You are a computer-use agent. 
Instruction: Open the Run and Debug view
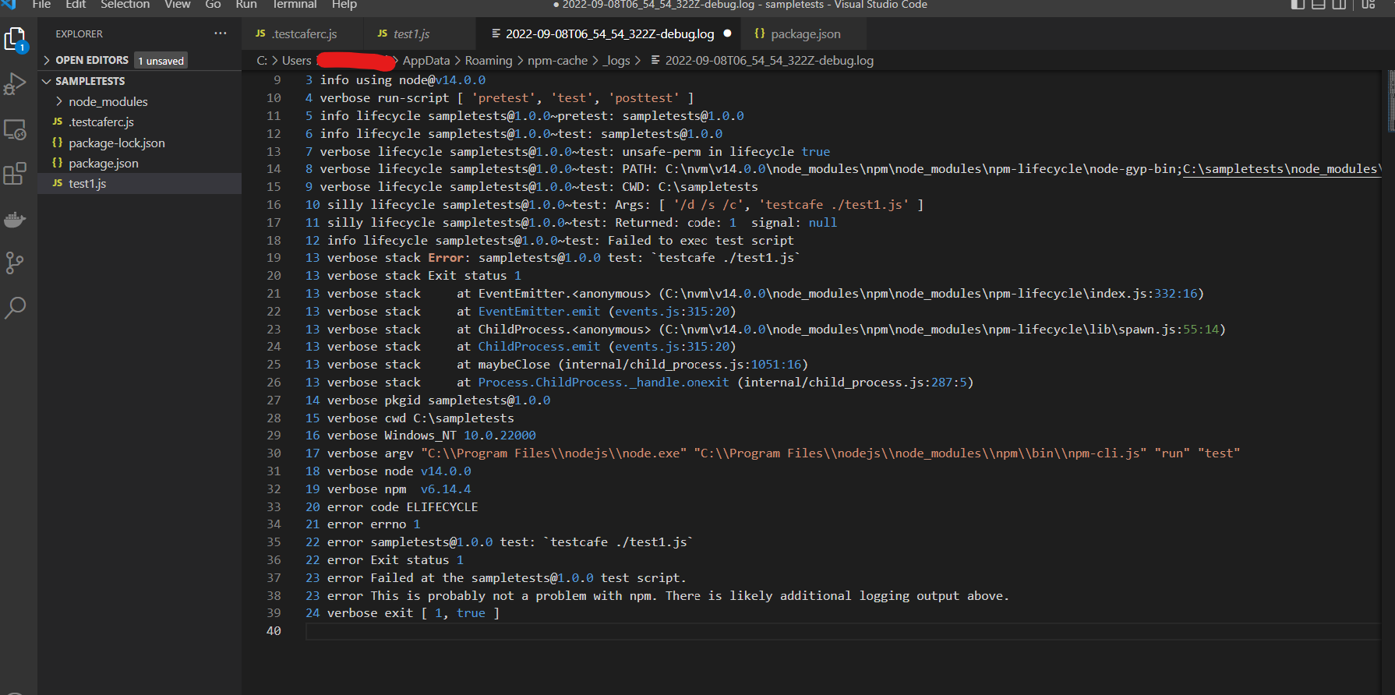click(15, 84)
